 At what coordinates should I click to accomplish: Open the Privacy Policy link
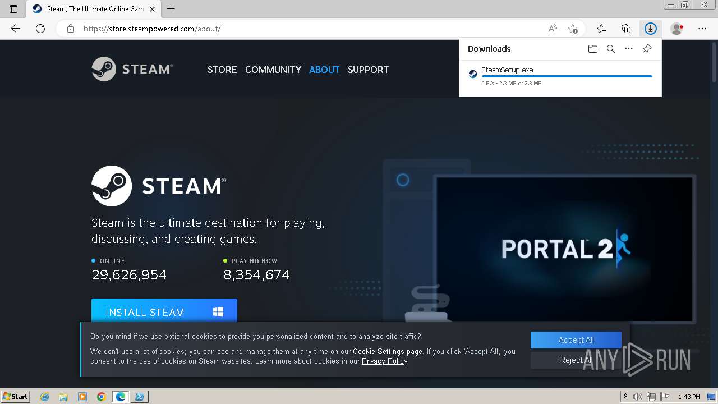pos(385,361)
